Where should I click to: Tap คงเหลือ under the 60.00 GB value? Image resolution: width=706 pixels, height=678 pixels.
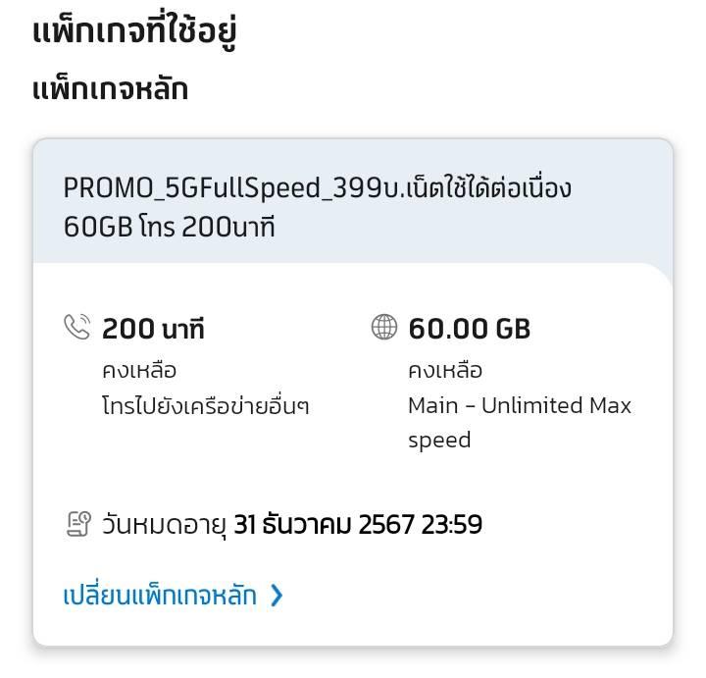click(445, 370)
